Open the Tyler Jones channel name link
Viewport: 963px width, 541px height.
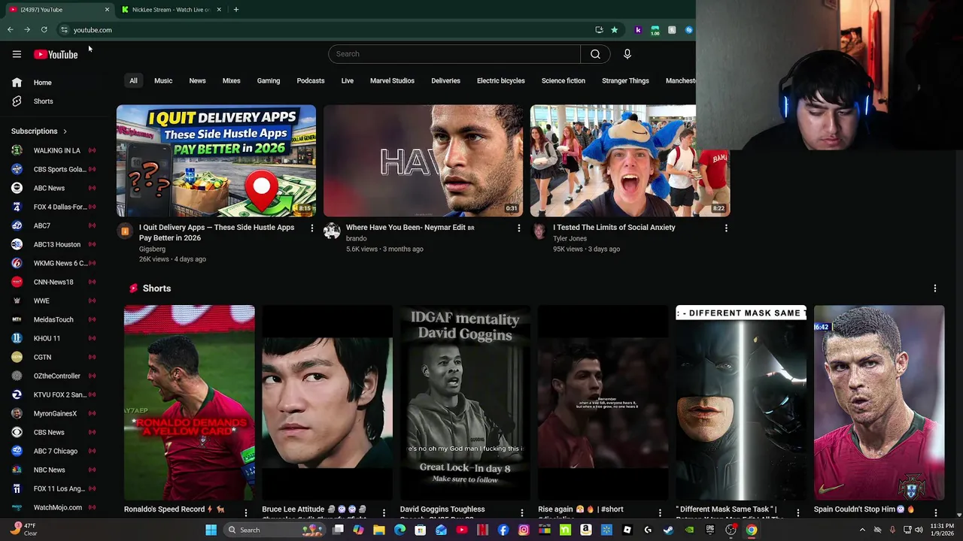click(570, 239)
